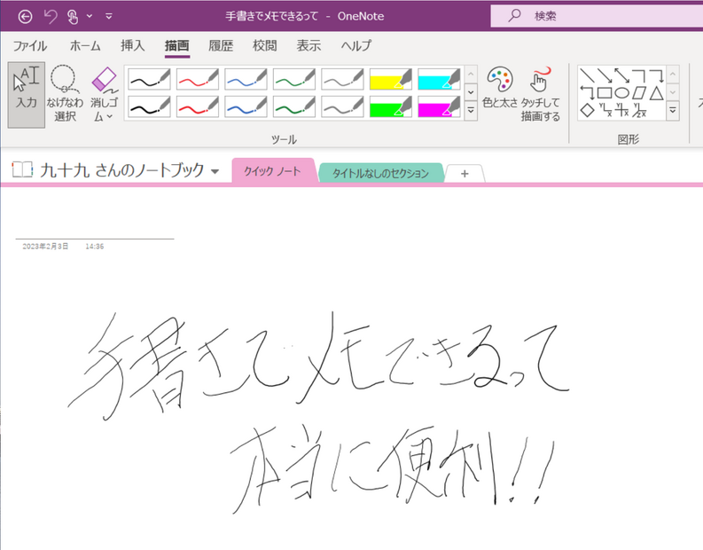Insert the four-quadrant axes shape

(622, 110)
